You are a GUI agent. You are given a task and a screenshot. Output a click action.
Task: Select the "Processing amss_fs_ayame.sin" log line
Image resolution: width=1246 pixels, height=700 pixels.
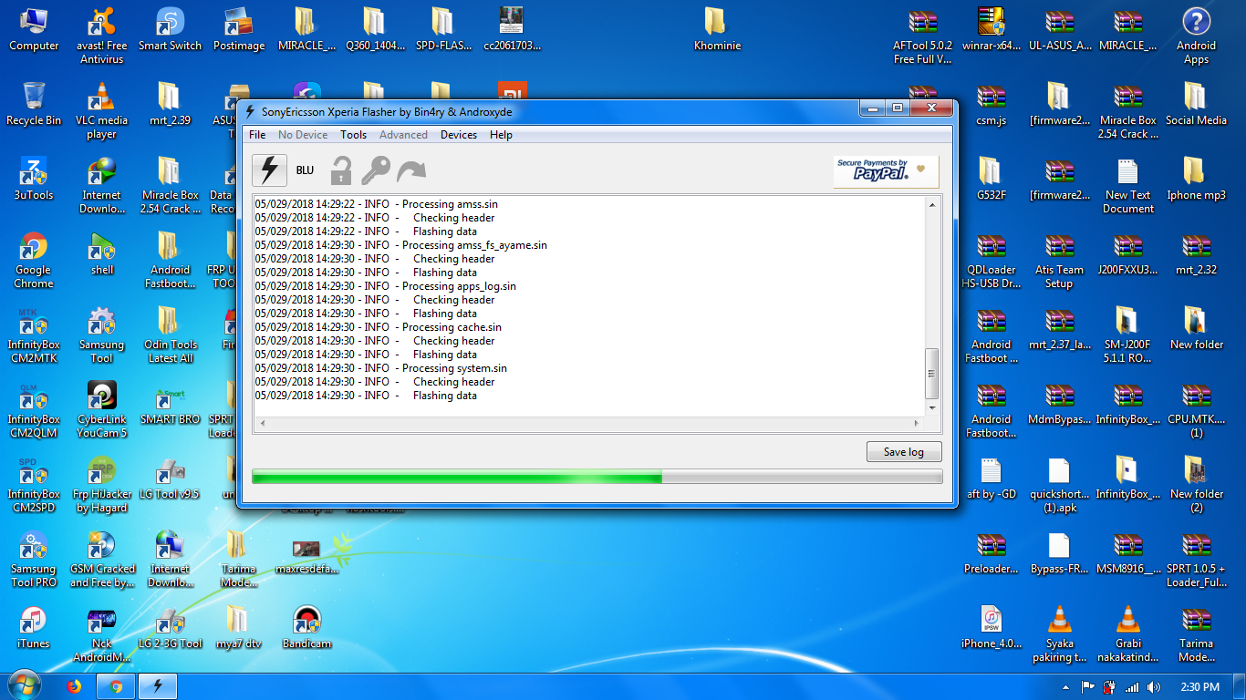point(401,245)
